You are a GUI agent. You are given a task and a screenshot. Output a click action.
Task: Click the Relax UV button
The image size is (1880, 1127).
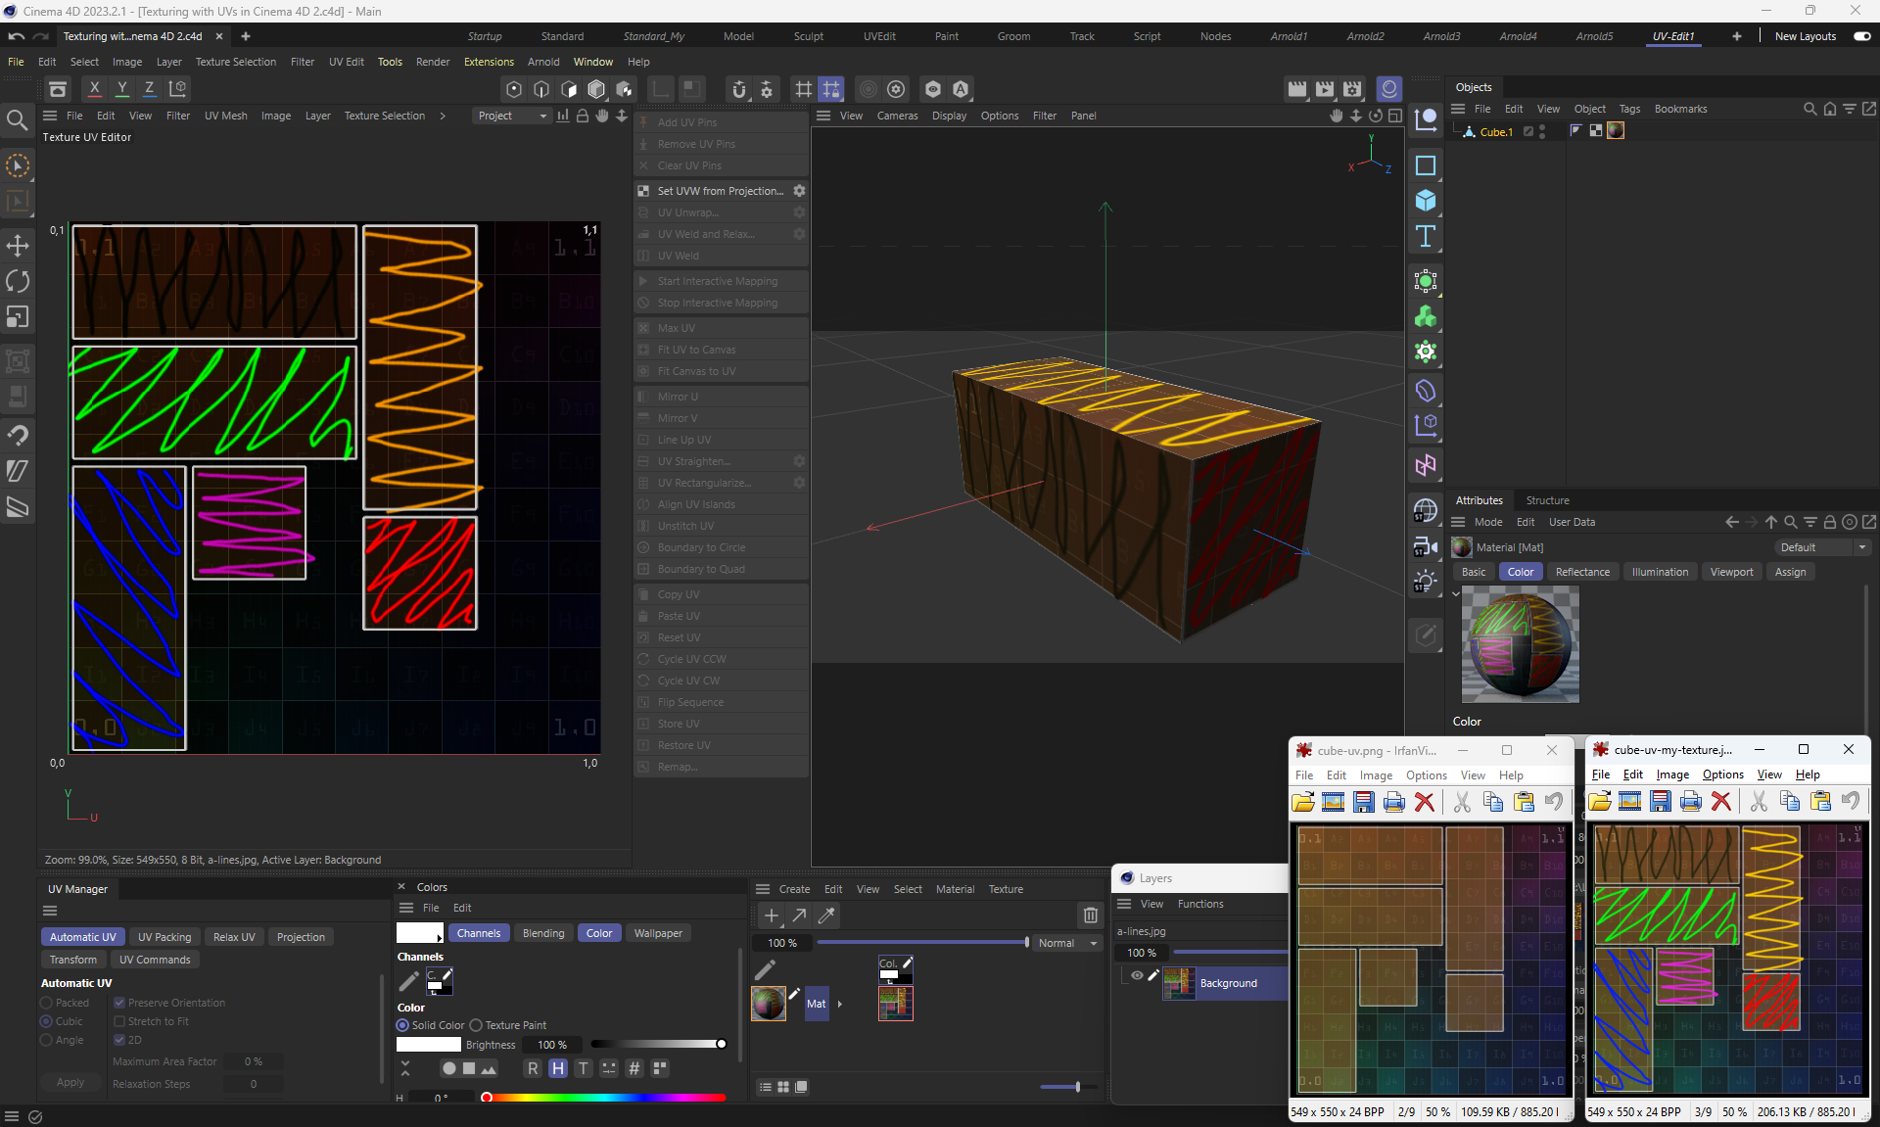tap(234, 937)
